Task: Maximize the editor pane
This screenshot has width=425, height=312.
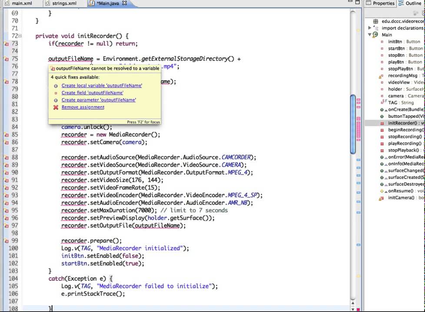Action: (x=358, y=2)
